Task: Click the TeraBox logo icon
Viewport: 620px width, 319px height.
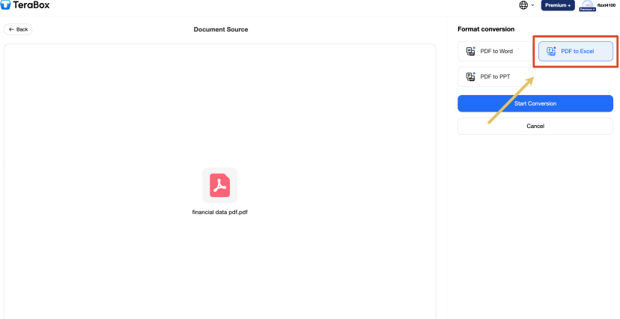Action: pyautogui.click(x=5, y=5)
